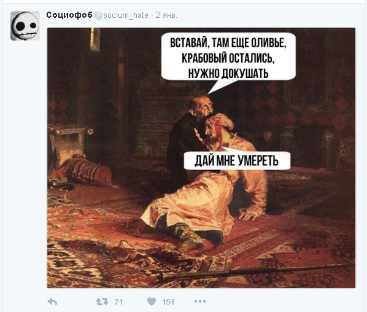Open the tweet permalink dated 2 янв.
367x312 pixels.
coord(166,15)
